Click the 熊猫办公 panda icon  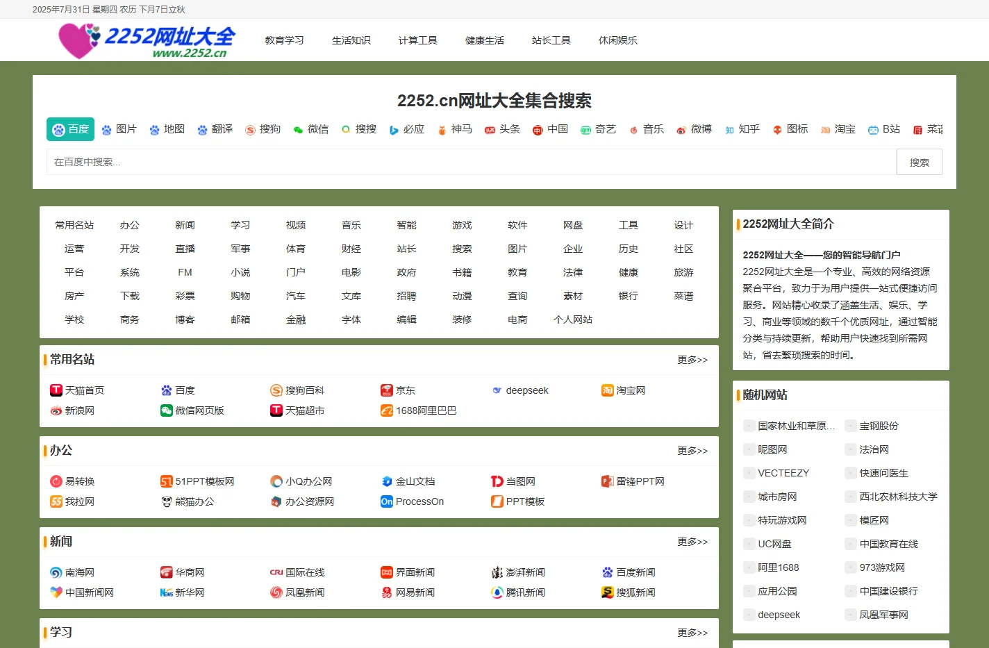pos(167,501)
